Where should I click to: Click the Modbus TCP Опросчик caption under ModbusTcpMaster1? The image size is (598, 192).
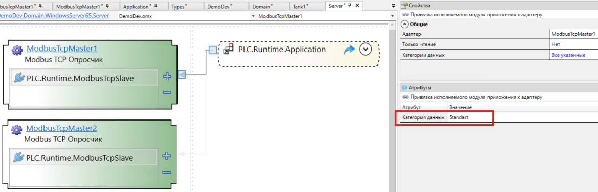tap(64, 60)
